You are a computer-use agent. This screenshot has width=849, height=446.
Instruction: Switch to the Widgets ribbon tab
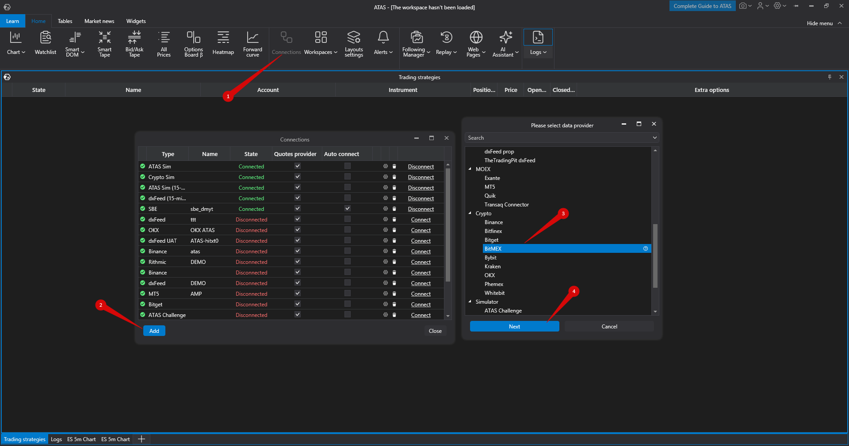coord(136,21)
